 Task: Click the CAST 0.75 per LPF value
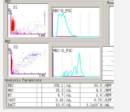[x=98, y=100]
